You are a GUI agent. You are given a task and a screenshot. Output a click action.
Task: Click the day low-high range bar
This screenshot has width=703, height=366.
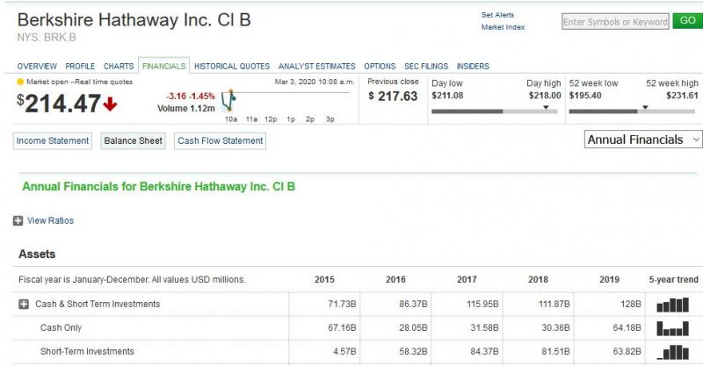(x=495, y=111)
